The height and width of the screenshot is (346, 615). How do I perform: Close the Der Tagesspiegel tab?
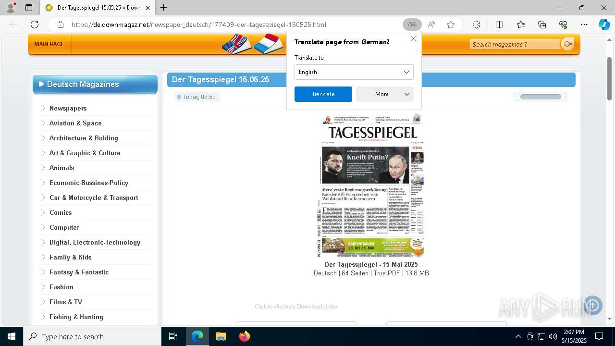point(148,8)
